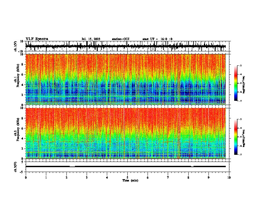The height and width of the screenshot is (199, 258).
Task: Select the ch.2 spectrogram colorbar
Action: point(236,137)
